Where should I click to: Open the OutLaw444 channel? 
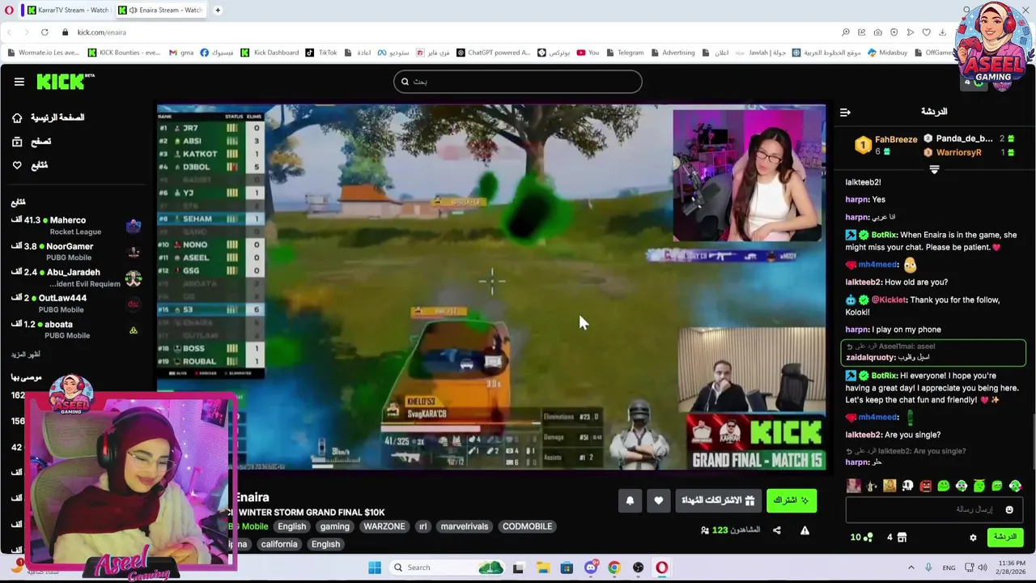point(77,303)
